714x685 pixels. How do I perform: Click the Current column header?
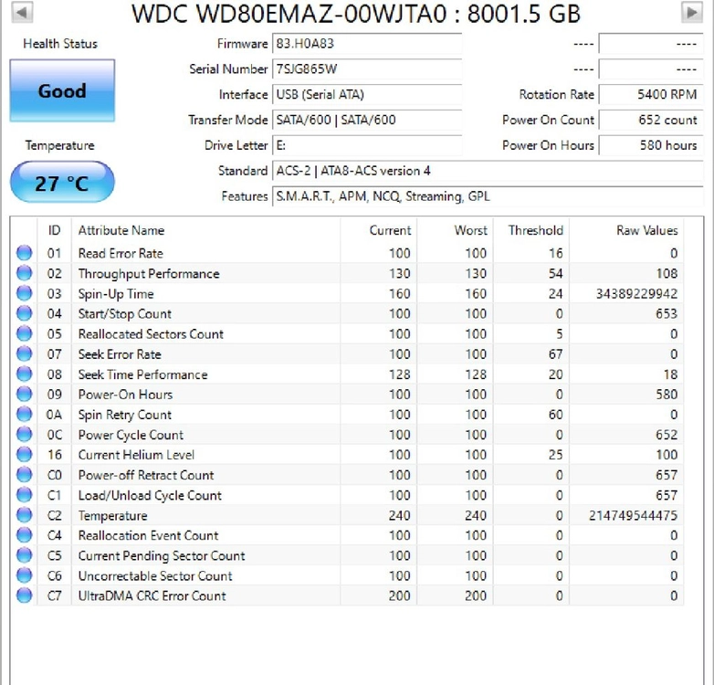pos(378,230)
